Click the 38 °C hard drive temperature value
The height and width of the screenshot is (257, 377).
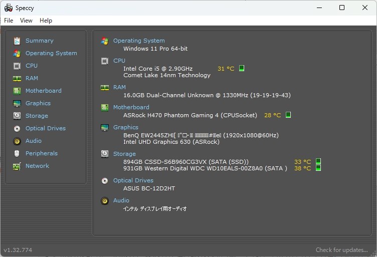[302, 168]
